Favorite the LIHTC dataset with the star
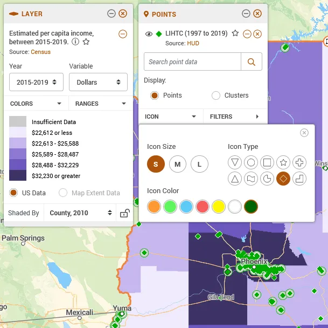Image resolution: width=328 pixels, height=328 pixels. coord(235,33)
